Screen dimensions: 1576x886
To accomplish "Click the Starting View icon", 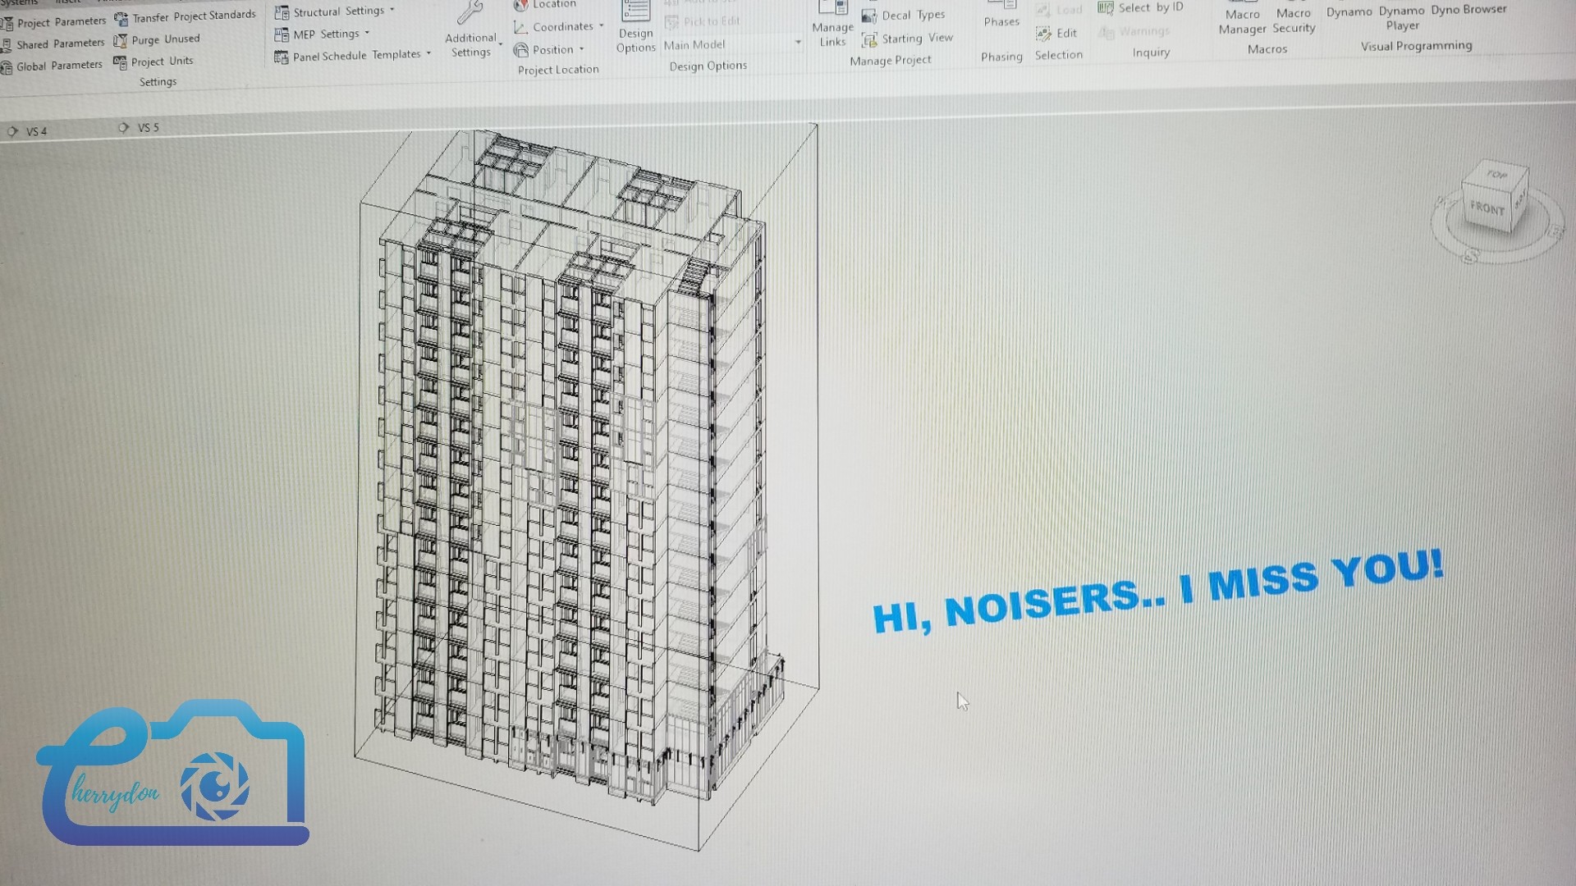I will point(869,40).
